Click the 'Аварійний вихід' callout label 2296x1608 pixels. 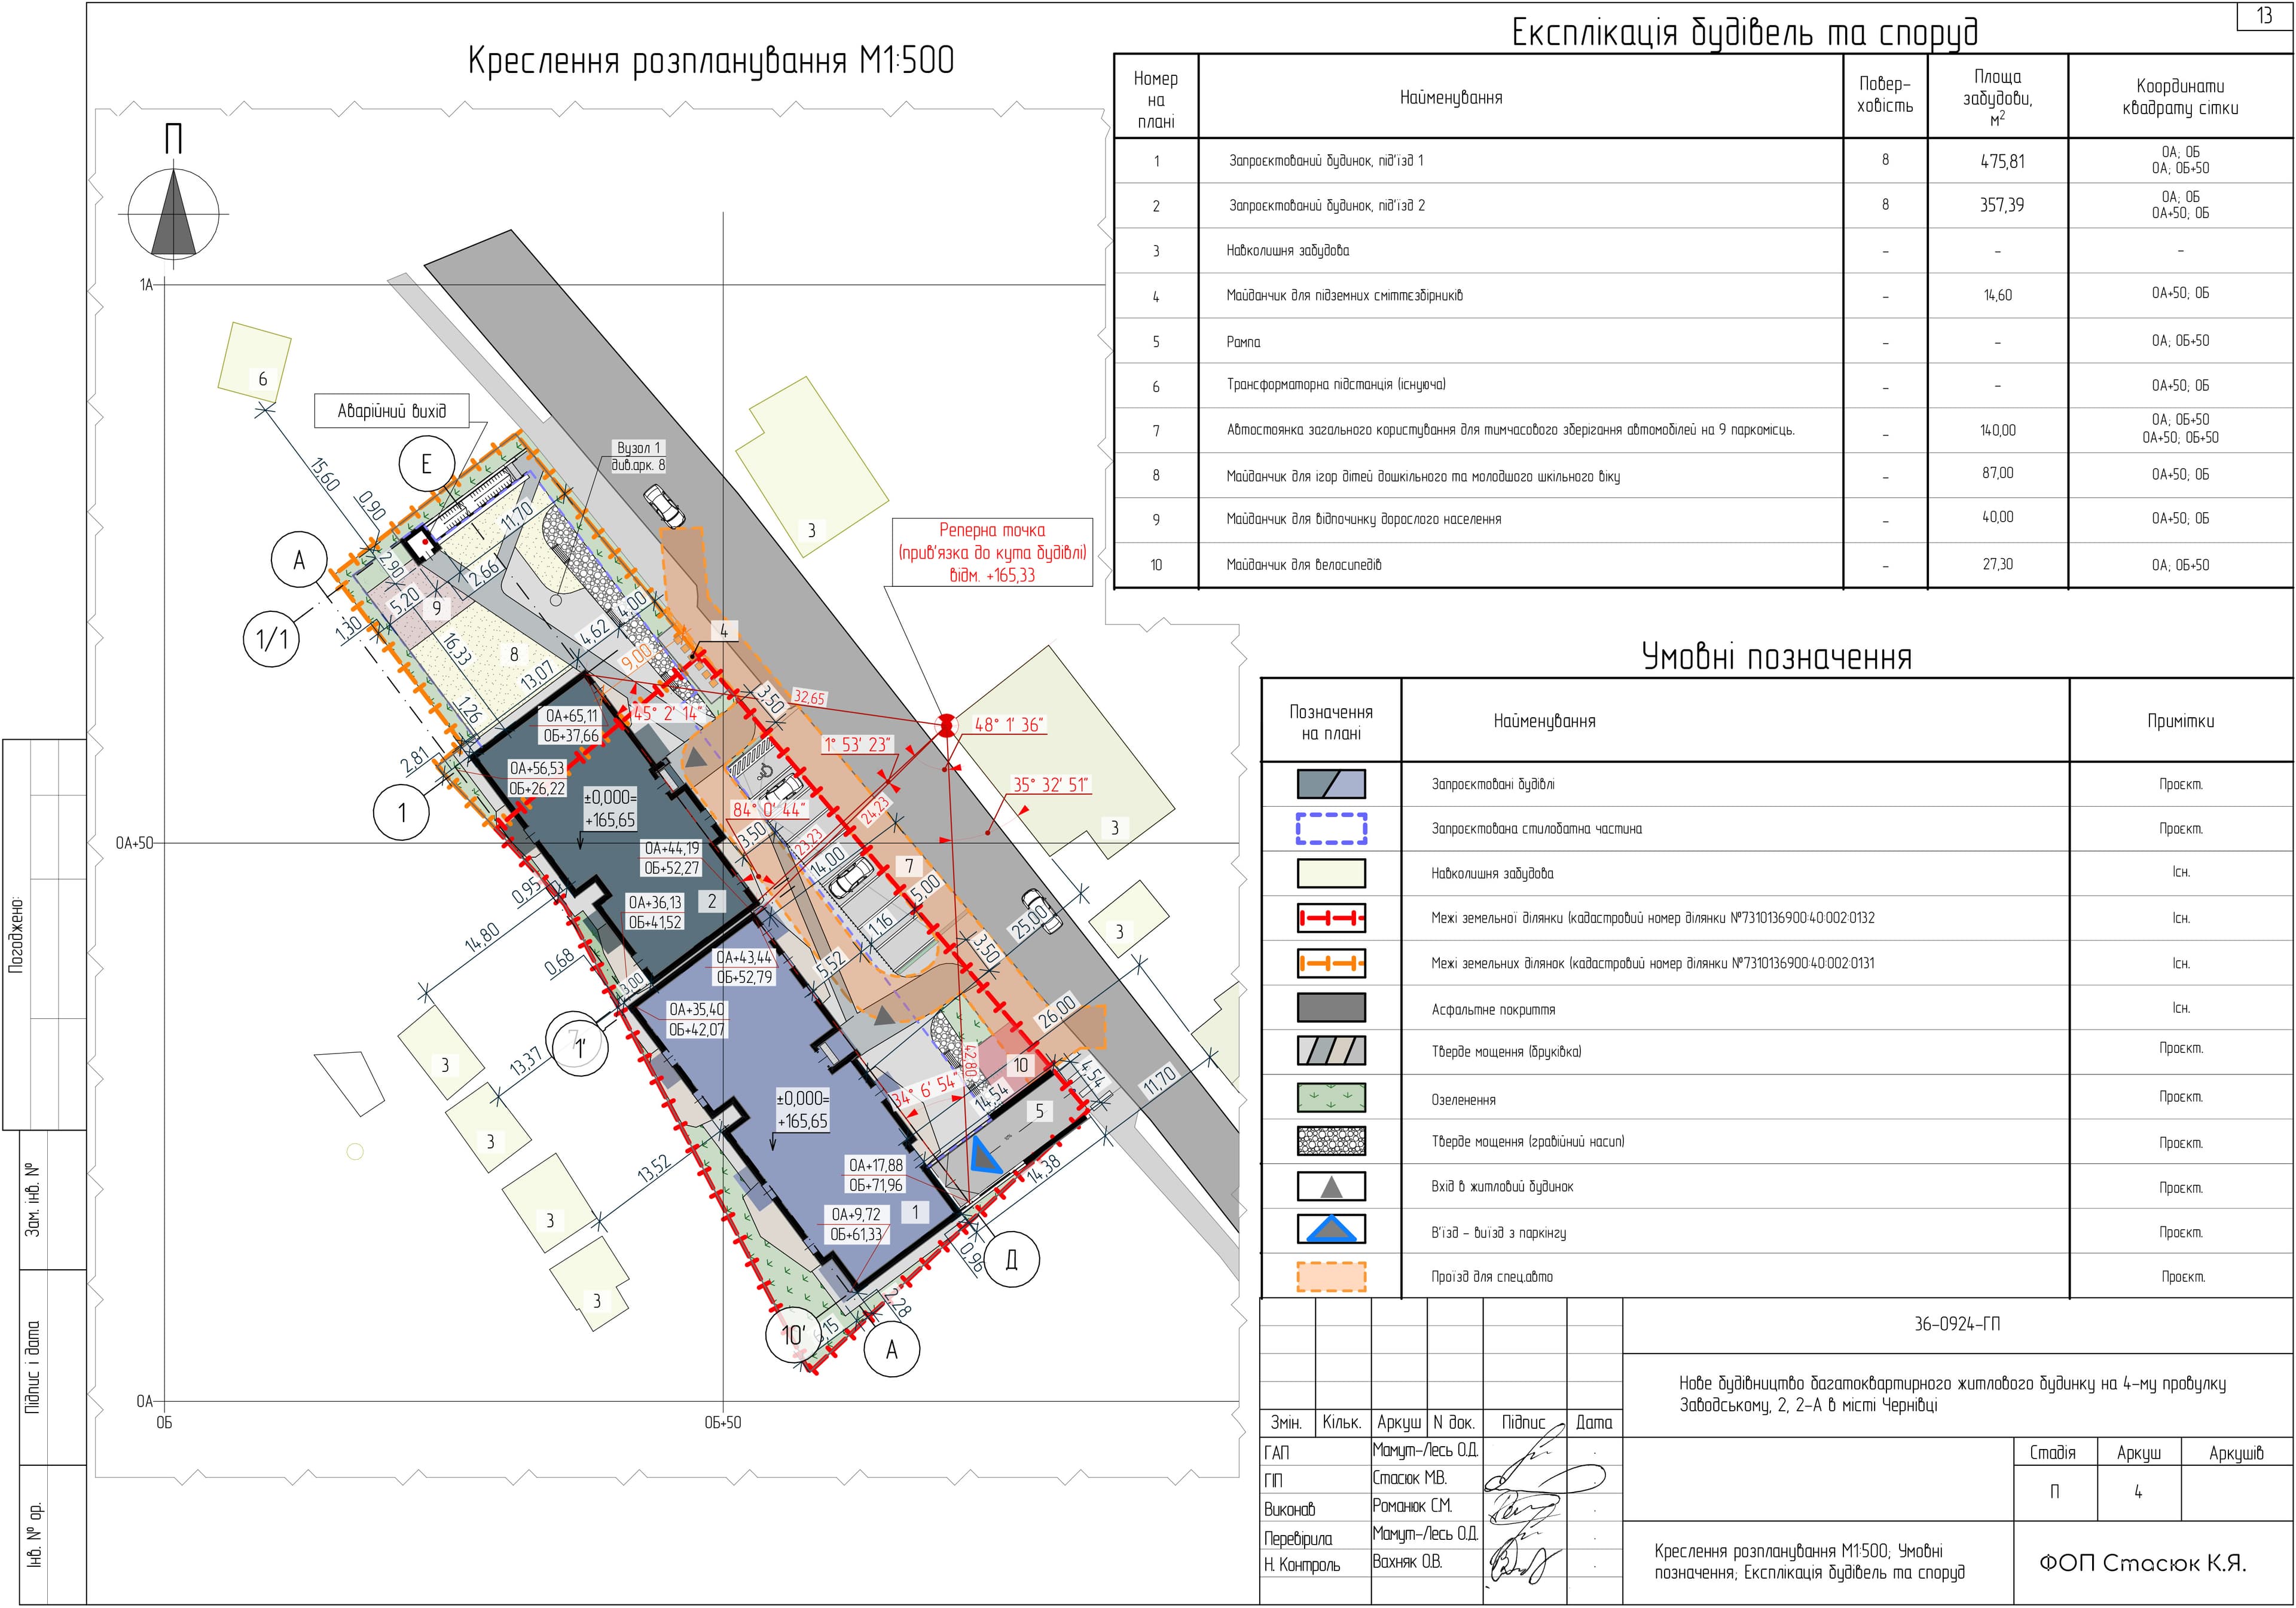pos(392,411)
